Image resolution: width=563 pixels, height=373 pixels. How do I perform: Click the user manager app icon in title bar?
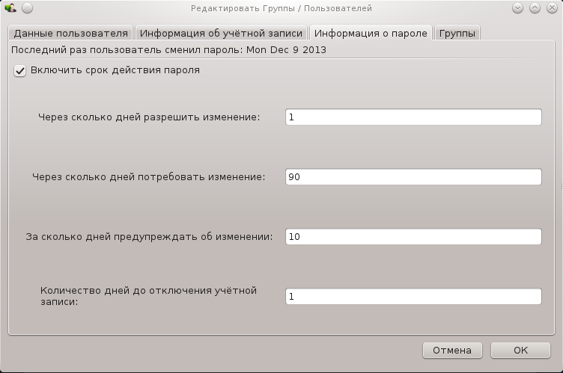pos(10,8)
